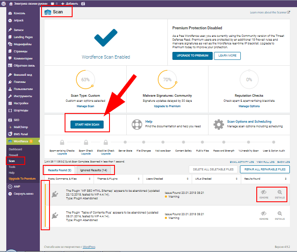View details of Table of Contents Plus issue

pos(280,216)
